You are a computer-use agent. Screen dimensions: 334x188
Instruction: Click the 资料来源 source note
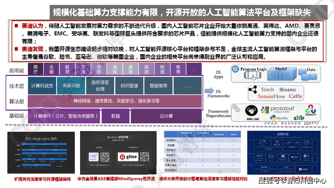click(291, 123)
